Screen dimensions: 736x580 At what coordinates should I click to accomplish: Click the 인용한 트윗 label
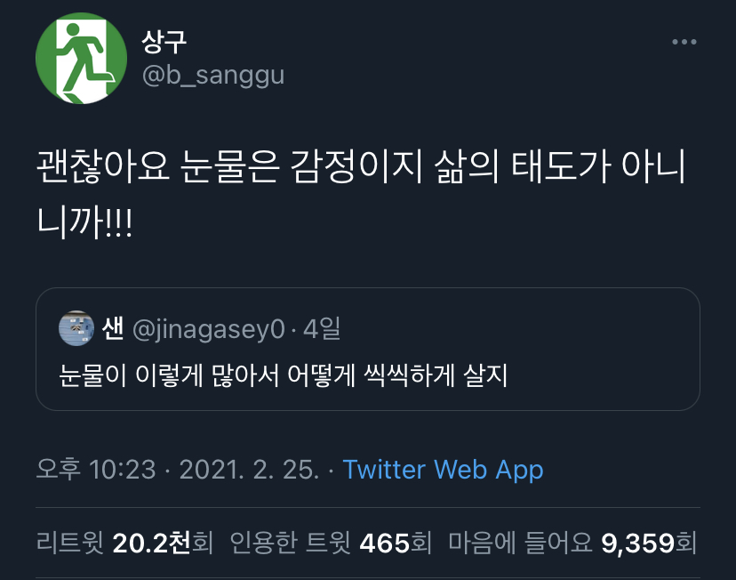pyautogui.click(x=291, y=543)
